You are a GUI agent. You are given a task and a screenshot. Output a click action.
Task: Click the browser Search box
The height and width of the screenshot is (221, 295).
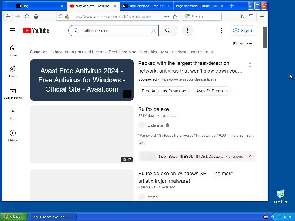tap(202, 16)
